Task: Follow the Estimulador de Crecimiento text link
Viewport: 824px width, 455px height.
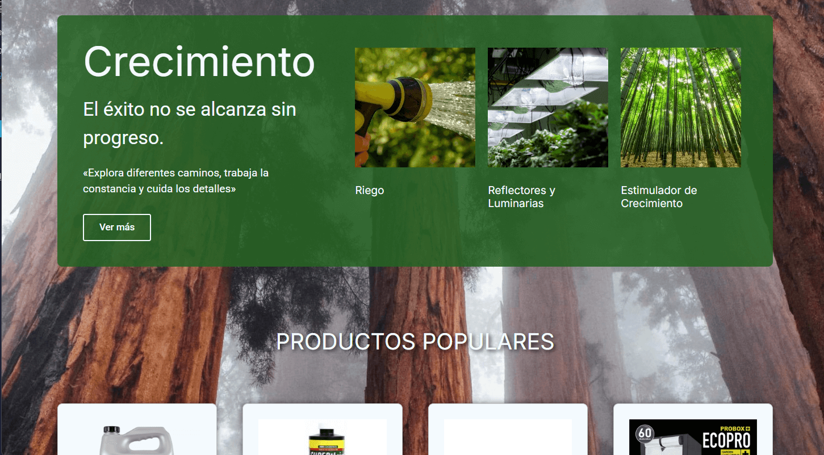Action: [659, 197]
